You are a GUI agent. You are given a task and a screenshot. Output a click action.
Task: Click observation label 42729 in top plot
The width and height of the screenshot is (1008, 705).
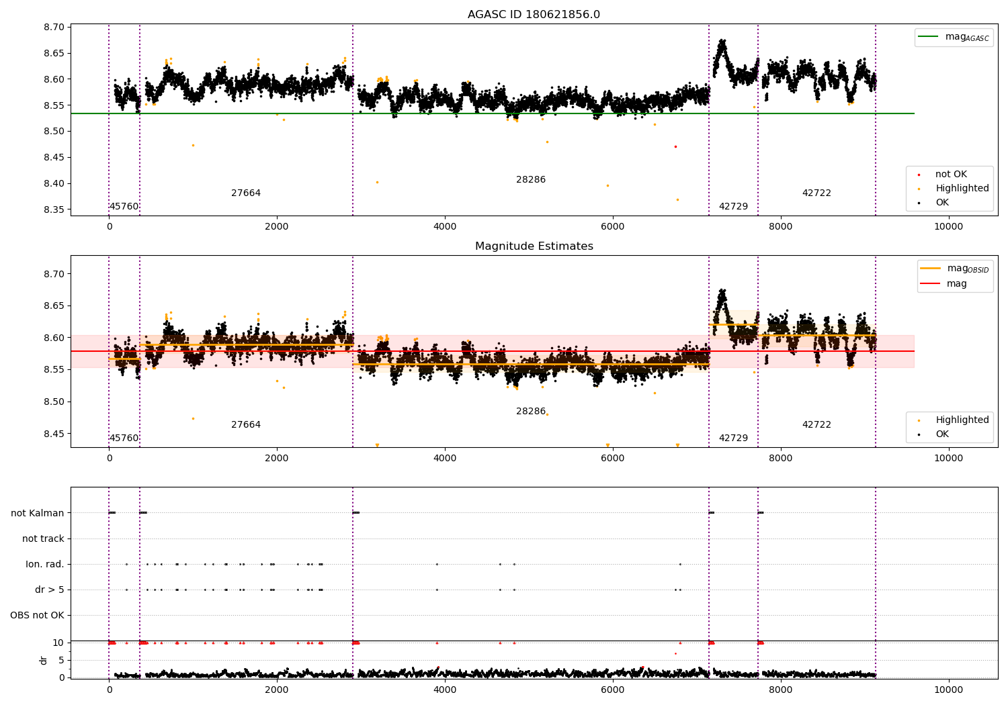tap(733, 207)
